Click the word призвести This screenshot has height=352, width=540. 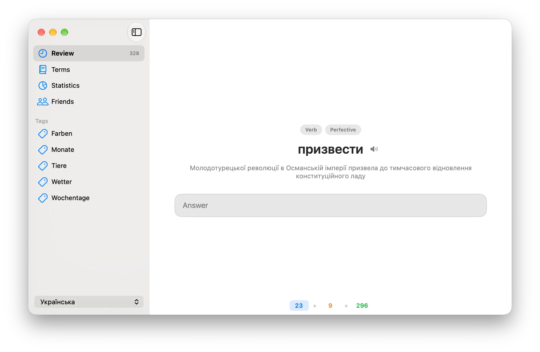click(x=330, y=150)
